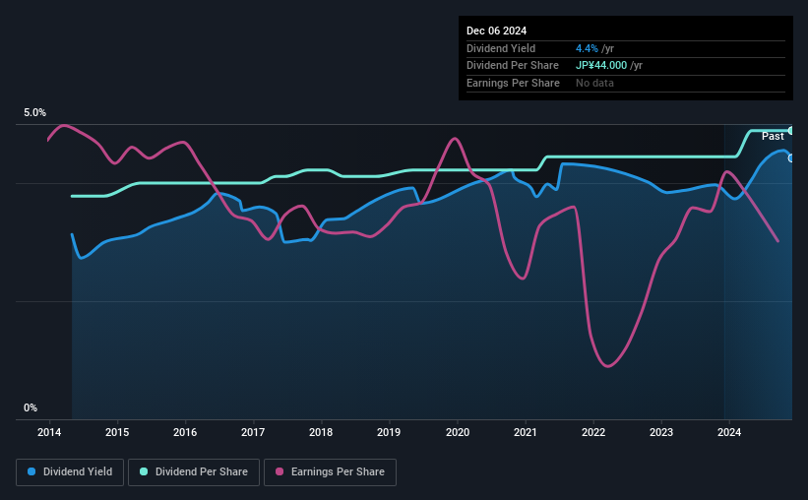Click the teal Dividend Per Share legend dot

(x=144, y=471)
